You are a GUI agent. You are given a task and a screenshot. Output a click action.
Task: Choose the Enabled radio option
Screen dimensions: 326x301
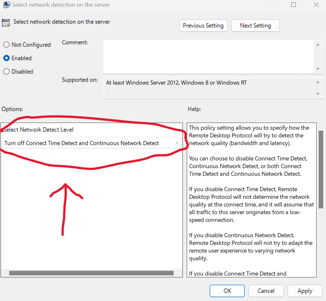pos(6,58)
